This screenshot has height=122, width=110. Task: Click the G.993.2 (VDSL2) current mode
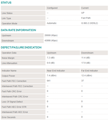pyautogui.click(x=90, y=23)
